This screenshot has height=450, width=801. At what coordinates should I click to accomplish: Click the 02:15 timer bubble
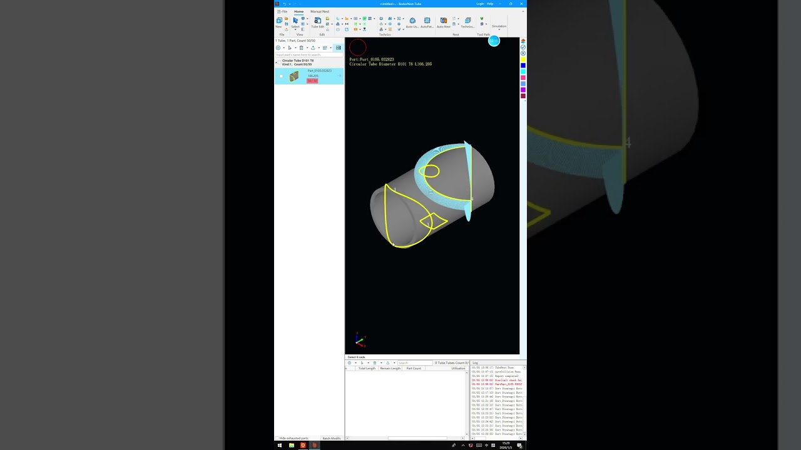[494, 41]
